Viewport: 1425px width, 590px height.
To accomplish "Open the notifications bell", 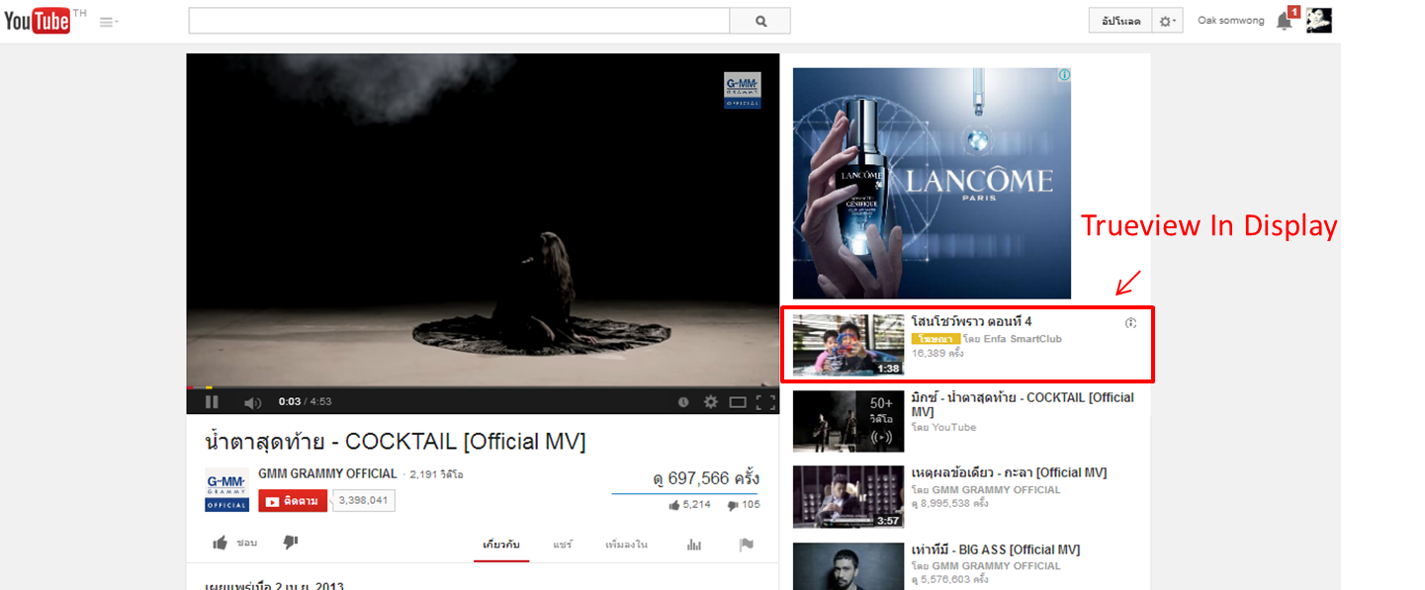I will pyautogui.click(x=1284, y=21).
